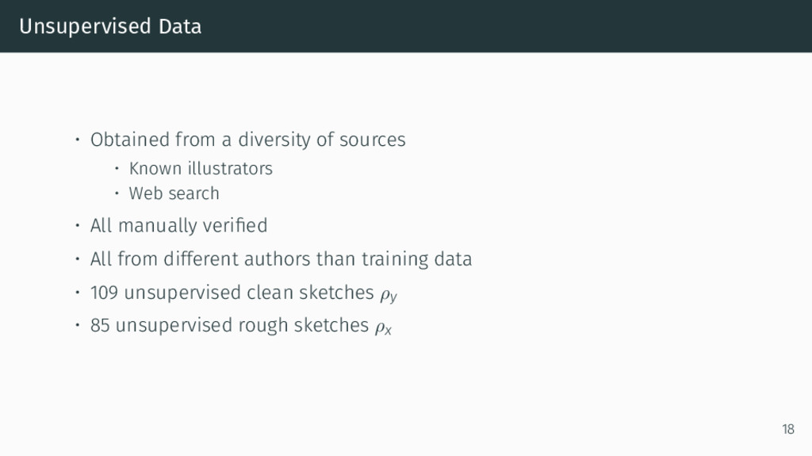Click the 'Known illustrators' sub-bullet text
The height and width of the screenshot is (456, 812).
(201, 168)
